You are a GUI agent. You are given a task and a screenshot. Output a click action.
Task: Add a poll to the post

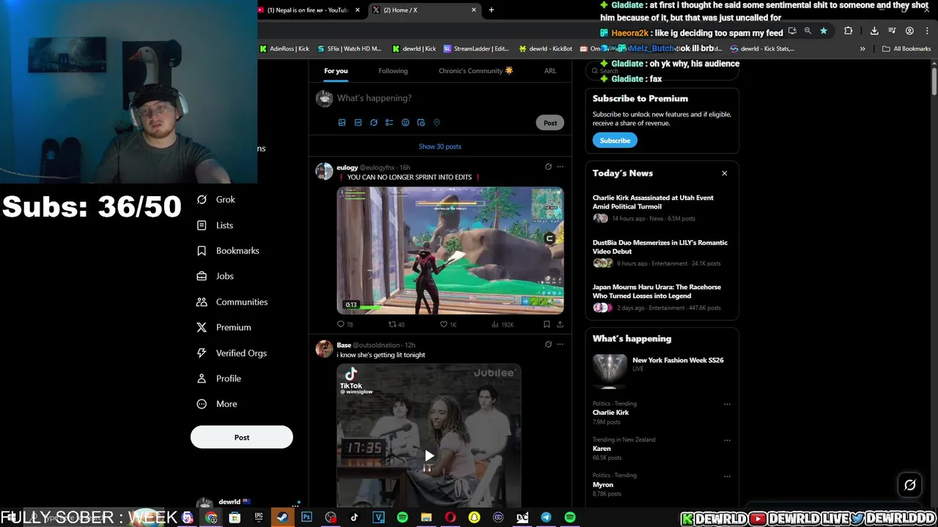(x=389, y=123)
